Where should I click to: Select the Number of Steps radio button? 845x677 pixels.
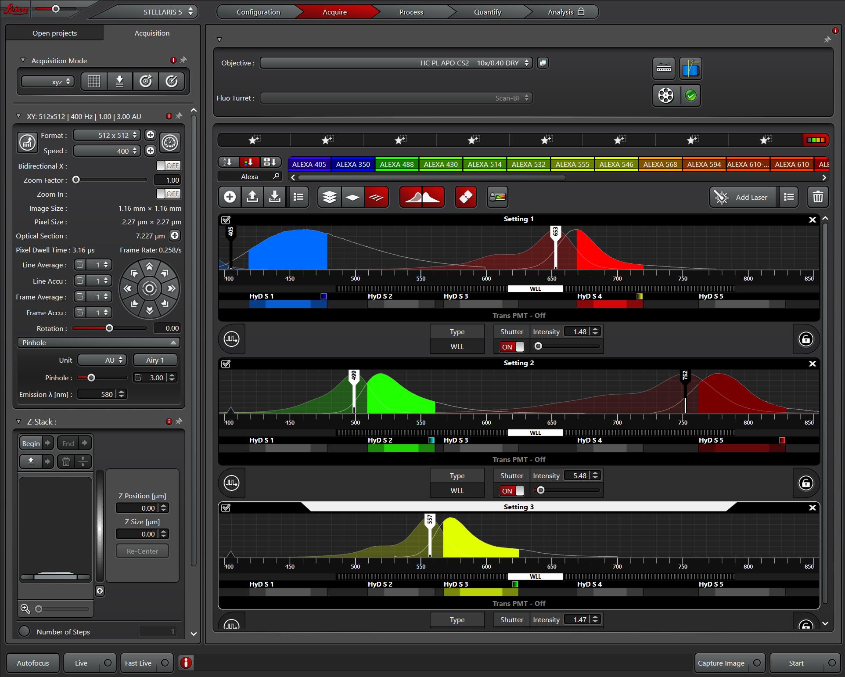pyautogui.click(x=24, y=631)
